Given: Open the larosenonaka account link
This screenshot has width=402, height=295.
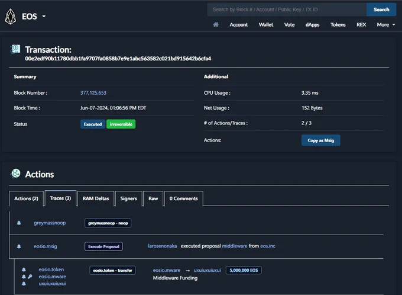Looking at the screenshot, I should tap(163, 246).
